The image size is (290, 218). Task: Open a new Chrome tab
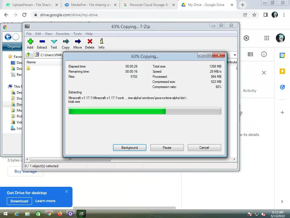(243, 5)
